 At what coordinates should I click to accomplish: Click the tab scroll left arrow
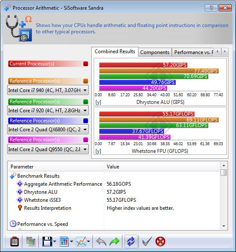217,51
